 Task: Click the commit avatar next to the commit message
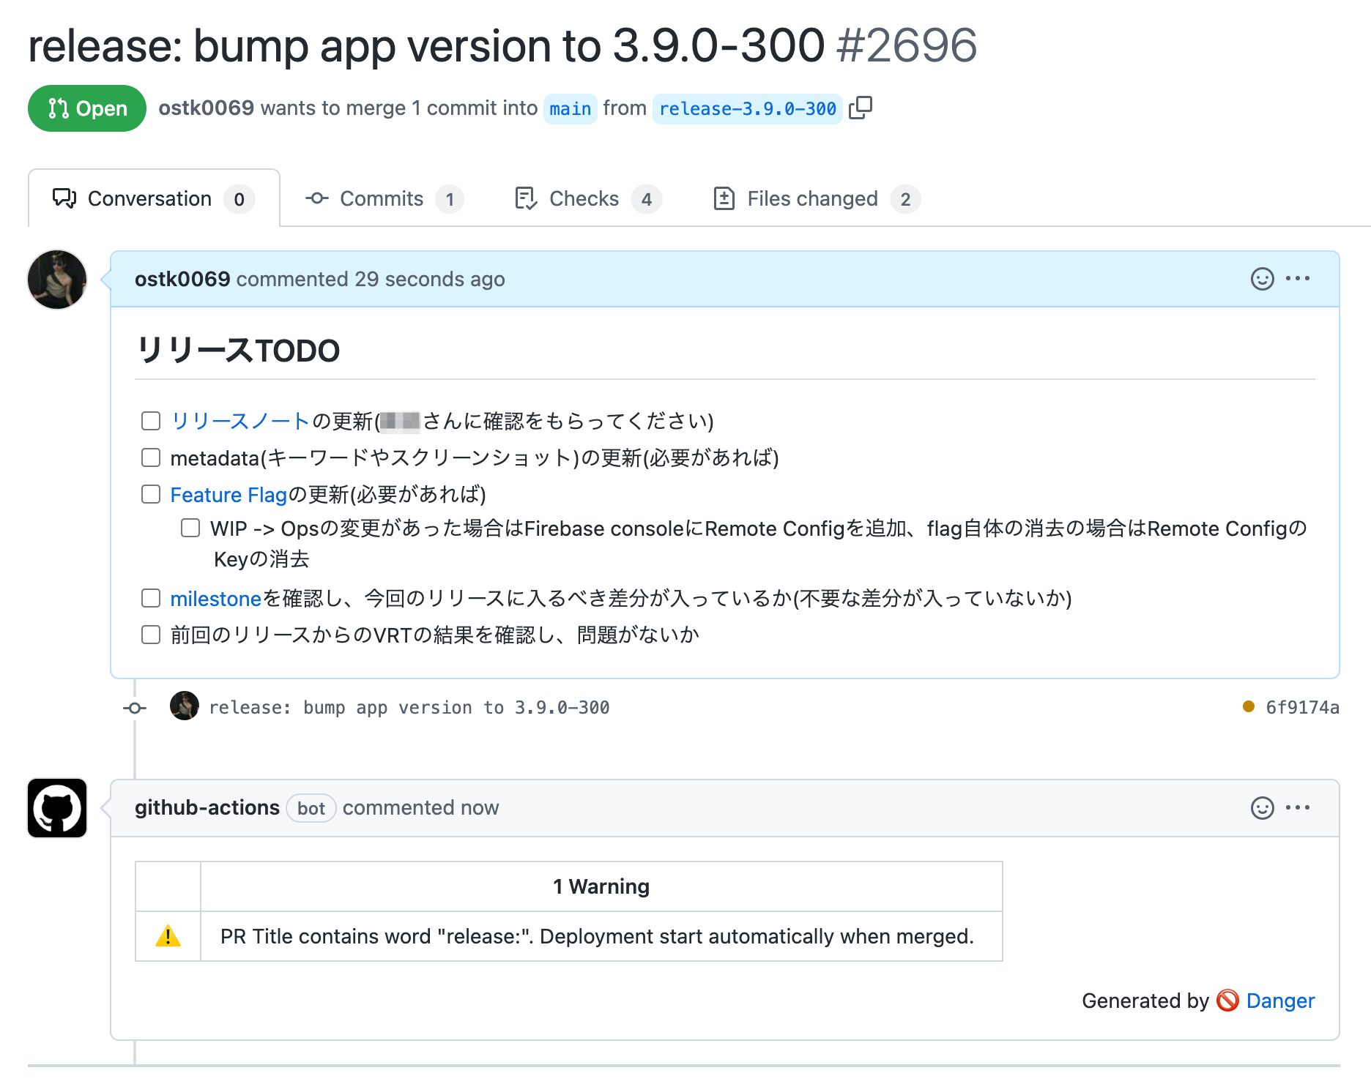coord(184,706)
